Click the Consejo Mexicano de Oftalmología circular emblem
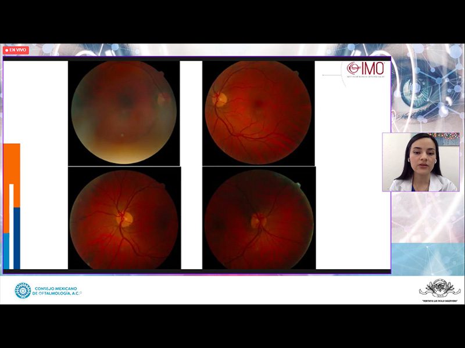Viewport: 465px width, 348px height. [x=23, y=291]
